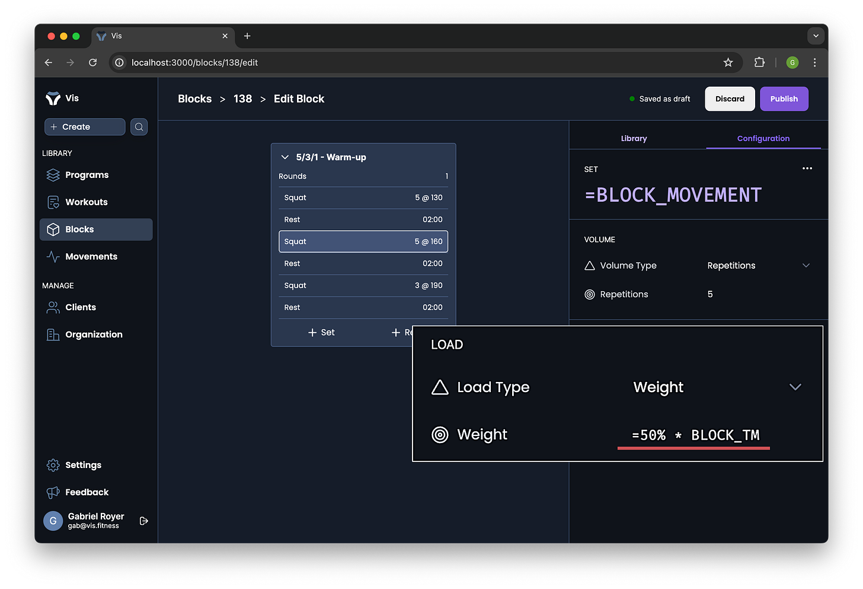This screenshot has height=589, width=863.
Task: Click the Blocks cube icon
Action: click(53, 230)
